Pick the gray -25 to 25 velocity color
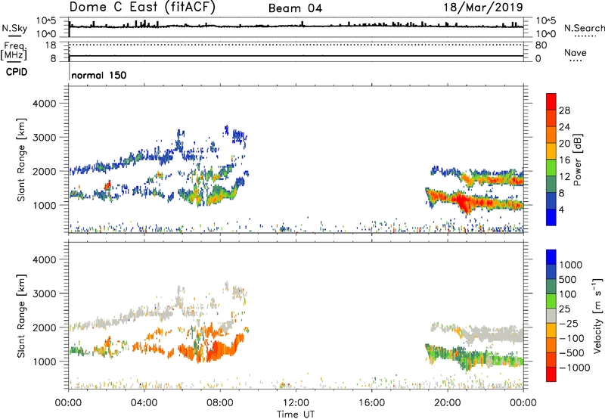 551,315
